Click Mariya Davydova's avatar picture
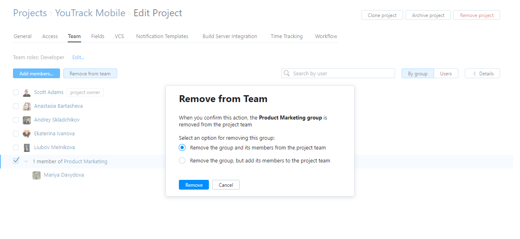 (36, 175)
